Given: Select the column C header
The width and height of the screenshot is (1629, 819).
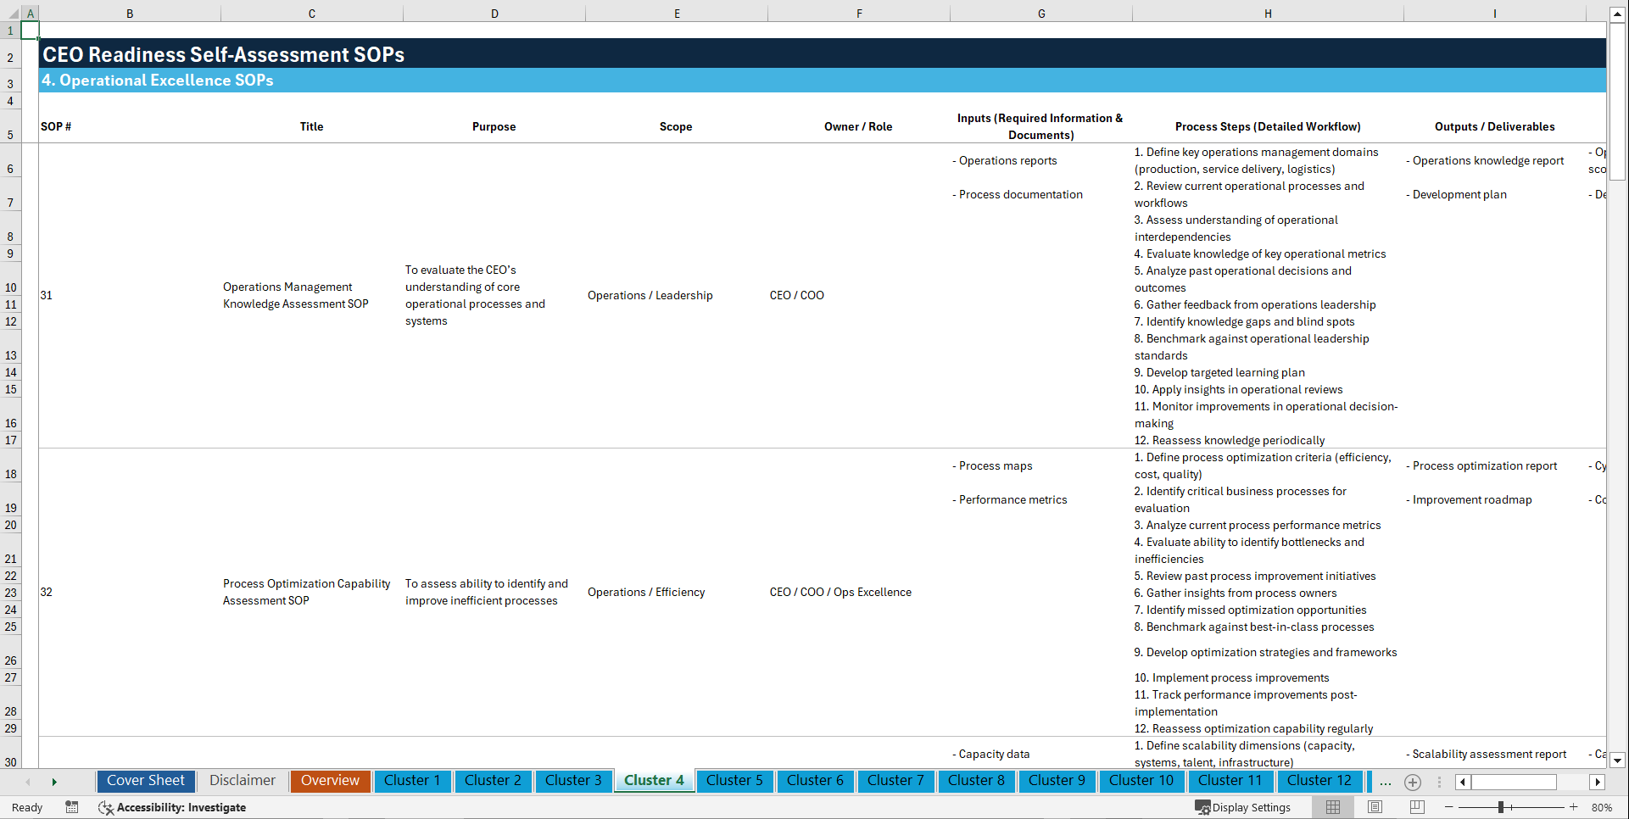Looking at the screenshot, I should [311, 13].
